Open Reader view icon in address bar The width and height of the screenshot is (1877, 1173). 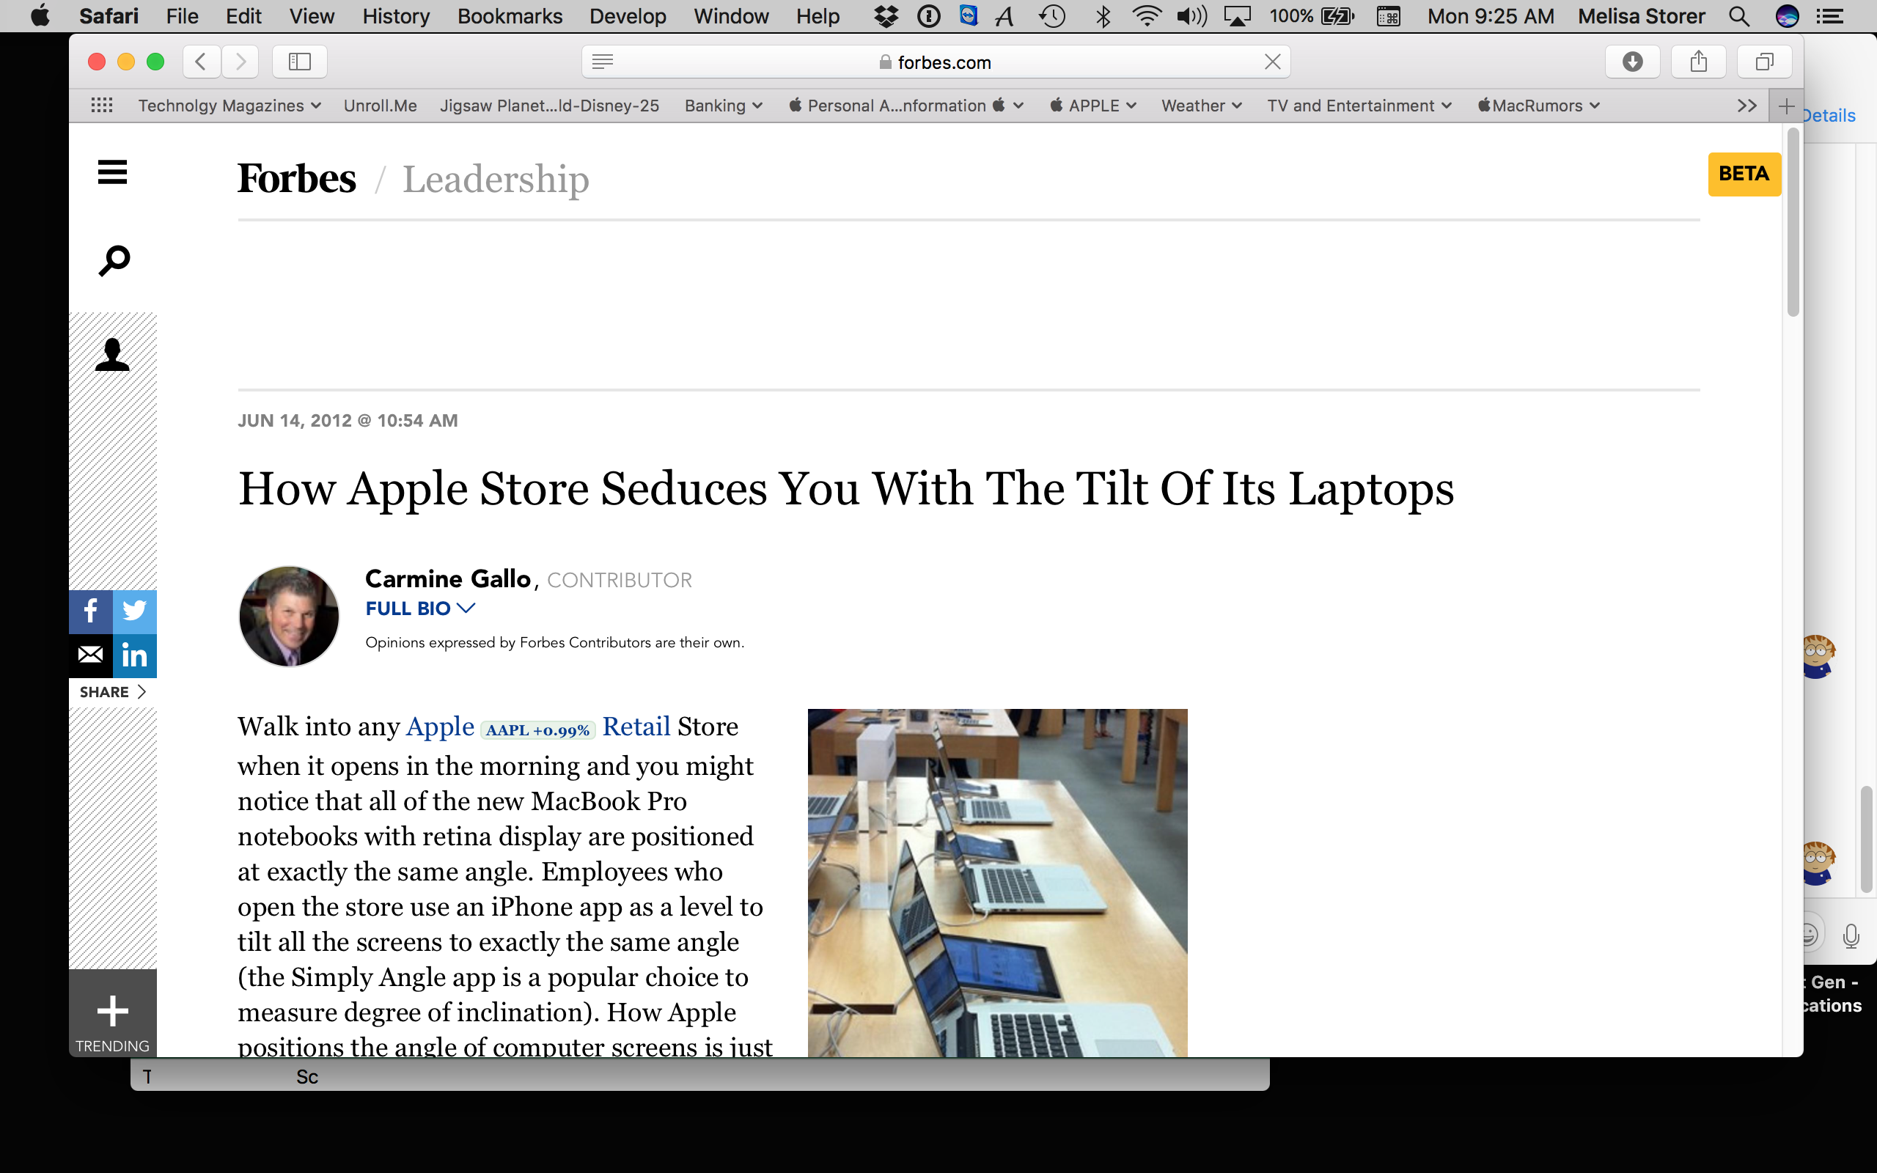click(603, 62)
